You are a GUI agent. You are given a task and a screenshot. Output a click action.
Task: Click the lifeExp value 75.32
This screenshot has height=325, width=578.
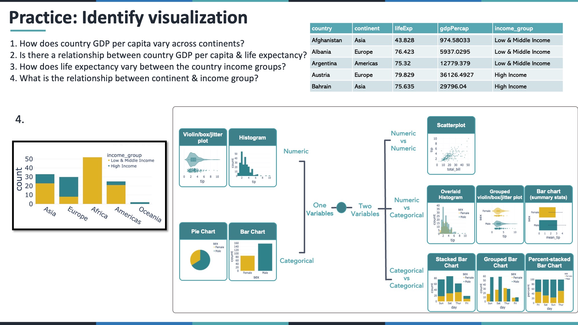(403, 63)
